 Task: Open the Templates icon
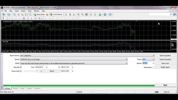click(x=110, y=14)
